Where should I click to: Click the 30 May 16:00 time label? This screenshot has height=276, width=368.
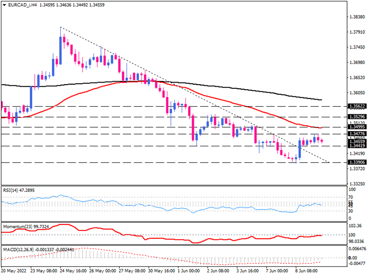pyautogui.click(x=162, y=271)
